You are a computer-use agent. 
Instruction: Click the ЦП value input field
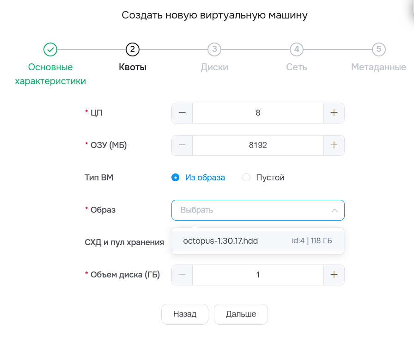pos(257,113)
